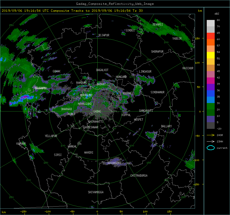Click the SINDGI label

coord(130,30)
